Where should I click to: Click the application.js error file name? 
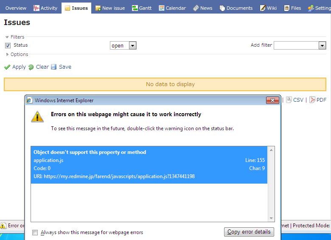click(x=48, y=160)
